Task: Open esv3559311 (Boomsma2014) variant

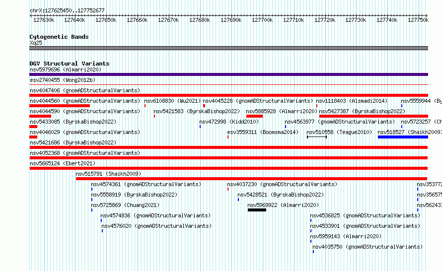Action: point(263,132)
